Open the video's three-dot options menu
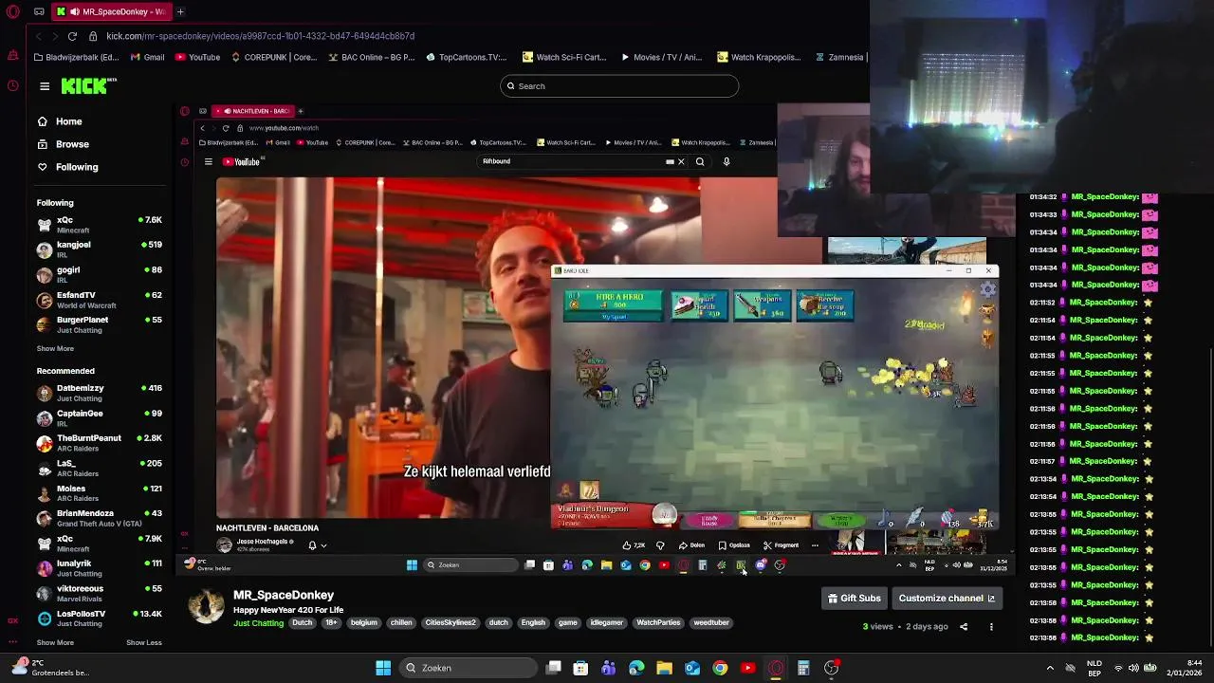The width and height of the screenshot is (1214, 683). (x=991, y=627)
